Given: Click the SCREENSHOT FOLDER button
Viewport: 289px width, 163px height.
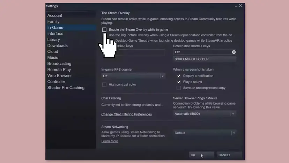Looking at the screenshot, I should click(205, 59).
